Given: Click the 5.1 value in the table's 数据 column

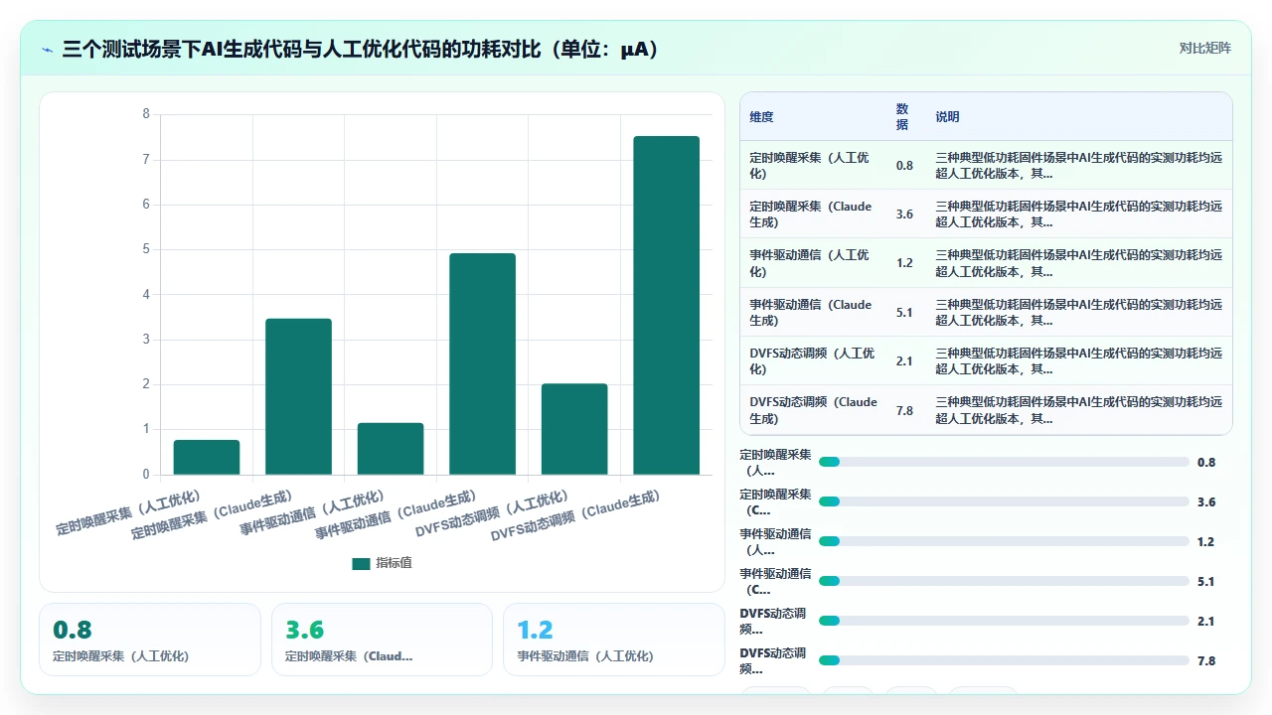Looking at the screenshot, I should 904,313.
